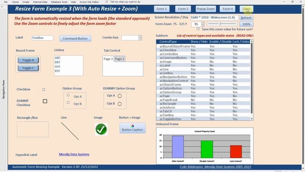Open the Combo box dropdown arrow

coord(140,38)
